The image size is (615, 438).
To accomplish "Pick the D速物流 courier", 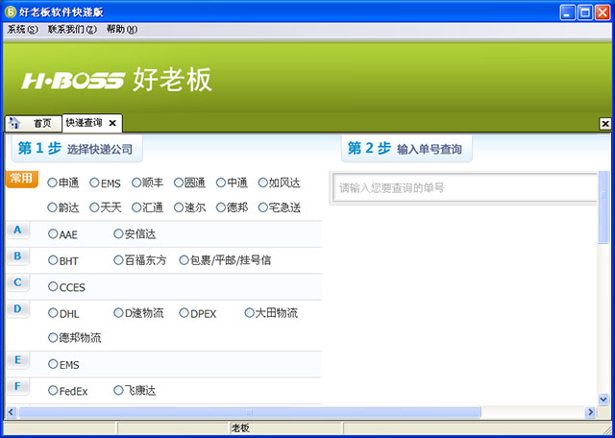I will (118, 313).
